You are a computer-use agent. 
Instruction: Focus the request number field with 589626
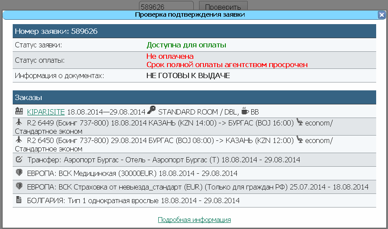(166, 7)
